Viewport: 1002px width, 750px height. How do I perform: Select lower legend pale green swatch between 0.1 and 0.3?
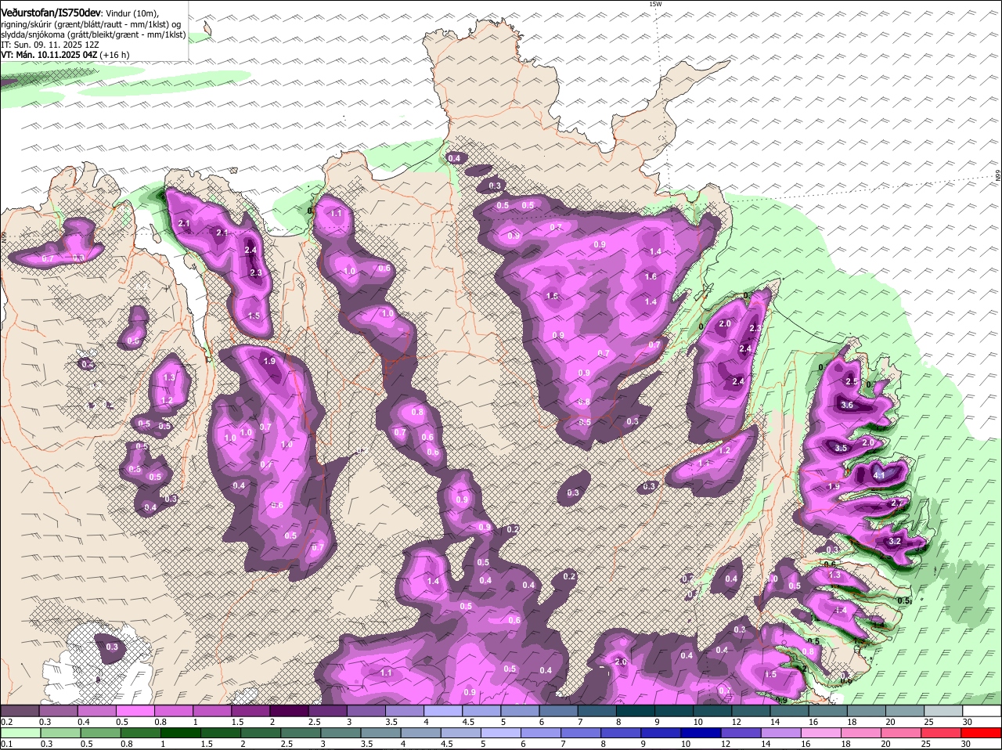[20, 733]
